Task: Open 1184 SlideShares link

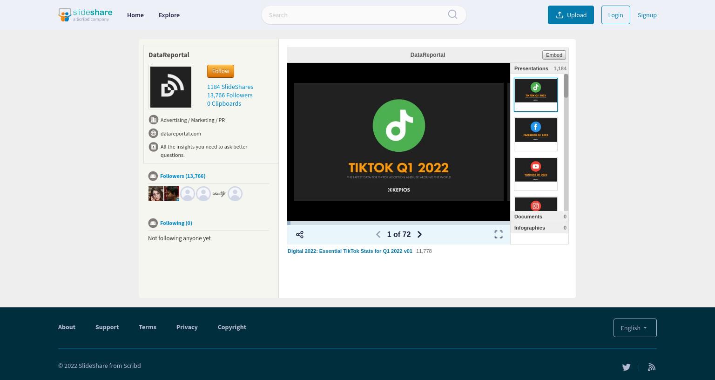Action: 230,87
